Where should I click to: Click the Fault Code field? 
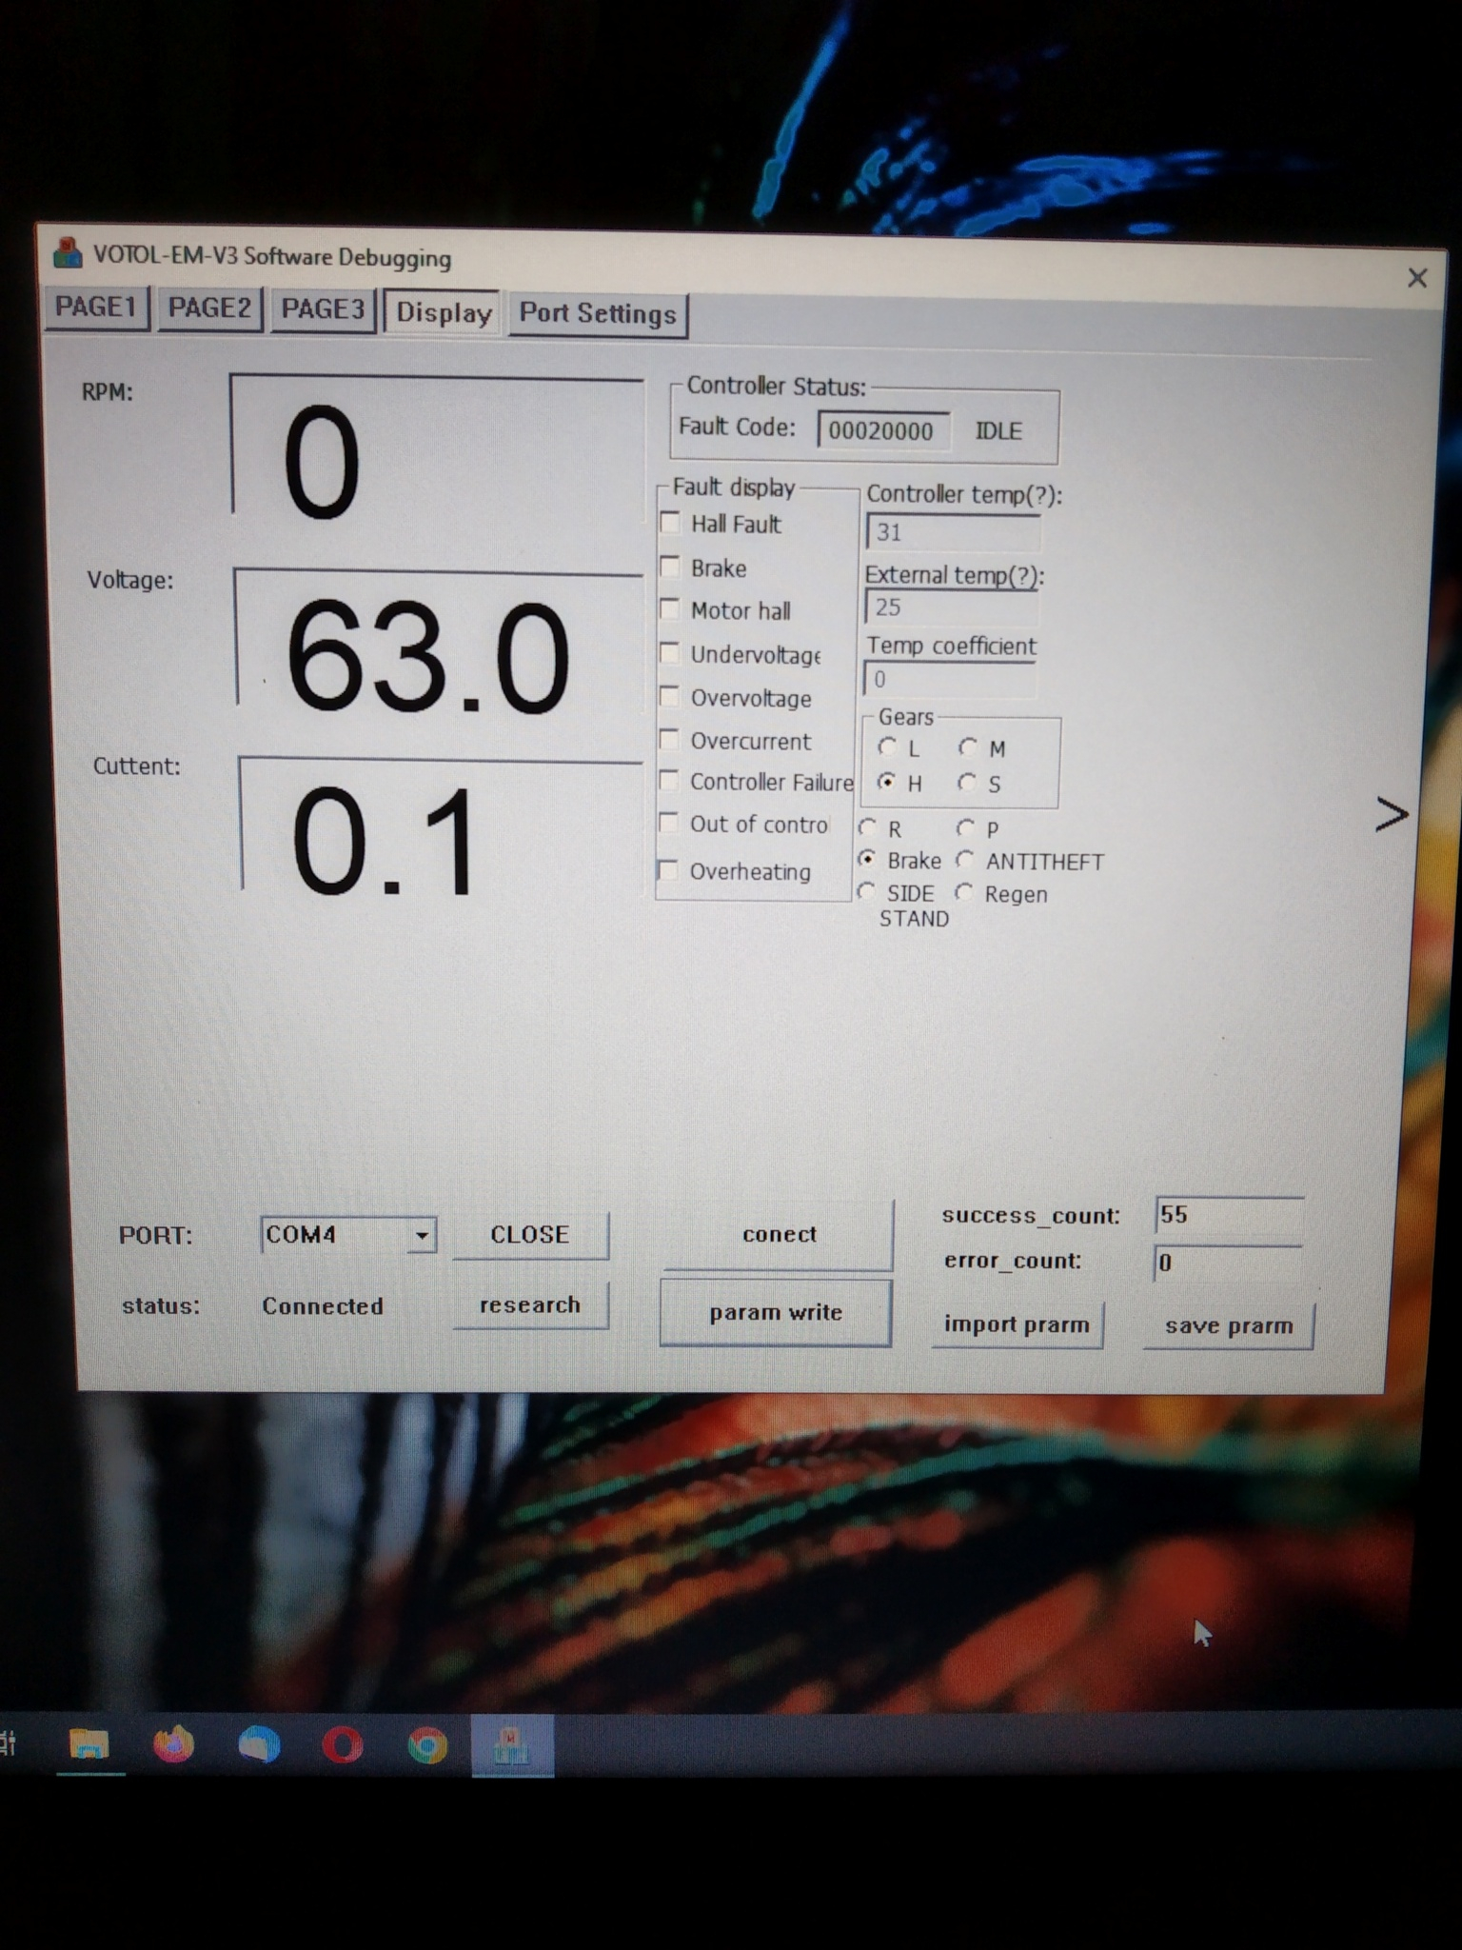[x=881, y=430]
